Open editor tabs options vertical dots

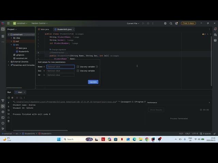point(209,30)
